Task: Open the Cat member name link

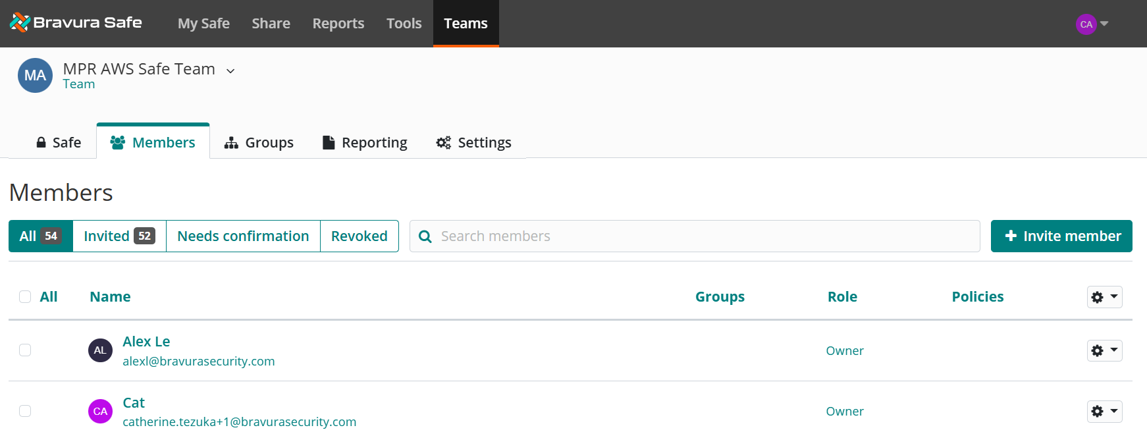Action: [134, 402]
